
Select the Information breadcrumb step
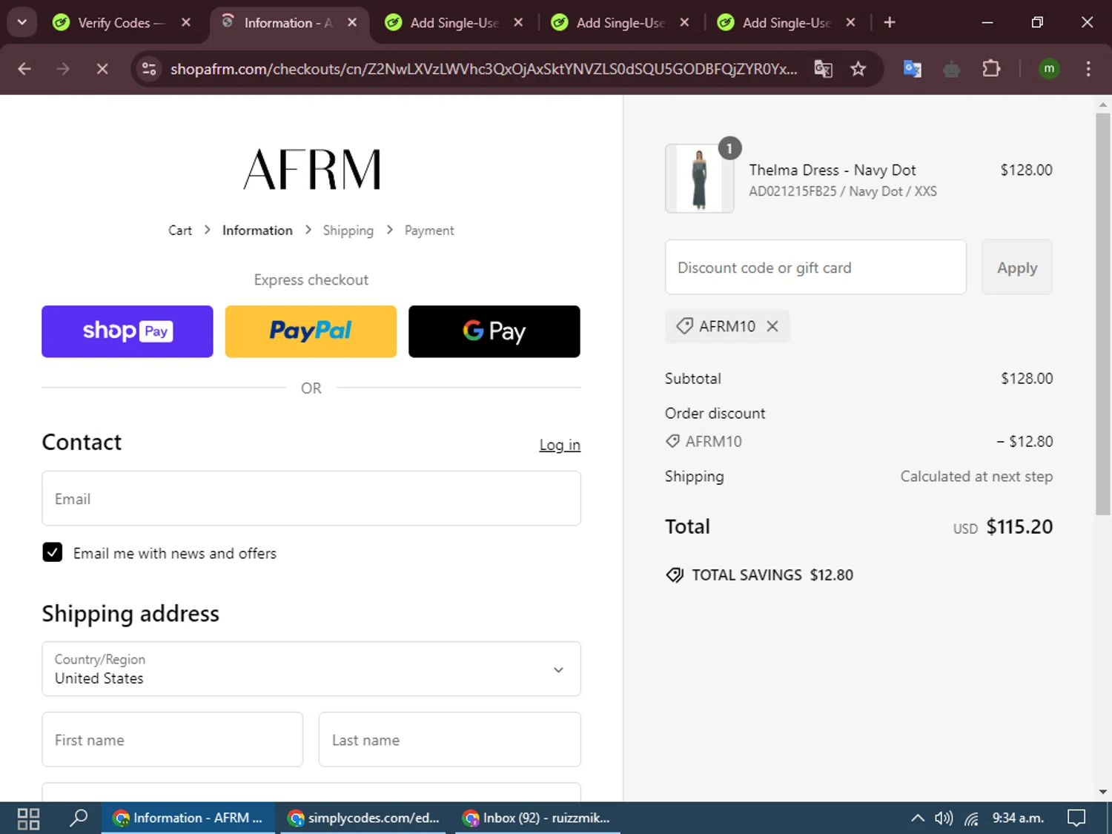(x=257, y=231)
